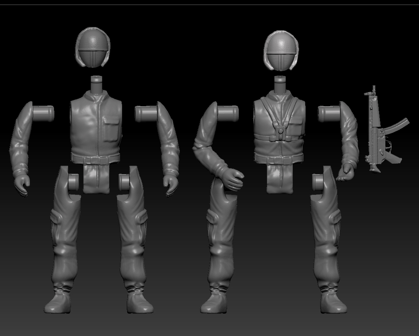This screenshot has width=419, height=336.
Task: Click the rifle's curved magazine
Action: 394,126
